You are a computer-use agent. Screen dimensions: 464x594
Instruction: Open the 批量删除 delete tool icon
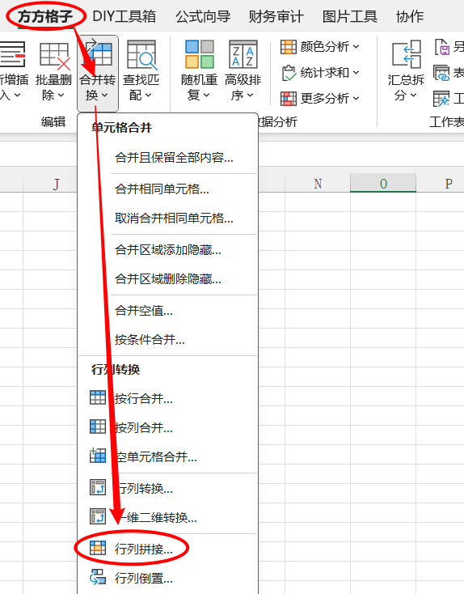[x=55, y=56]
